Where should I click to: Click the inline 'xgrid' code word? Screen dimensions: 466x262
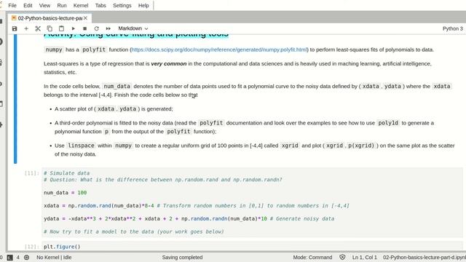pos(290,146)
